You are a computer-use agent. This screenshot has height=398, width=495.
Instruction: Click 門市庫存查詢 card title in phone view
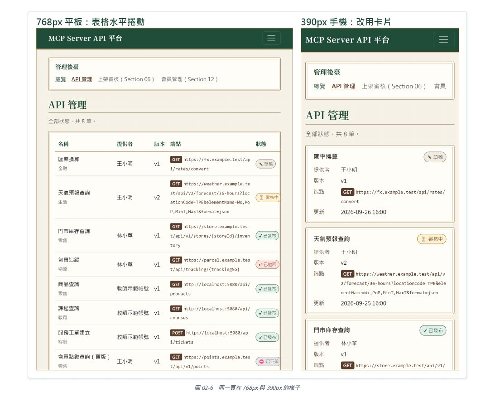pos(332,330)
